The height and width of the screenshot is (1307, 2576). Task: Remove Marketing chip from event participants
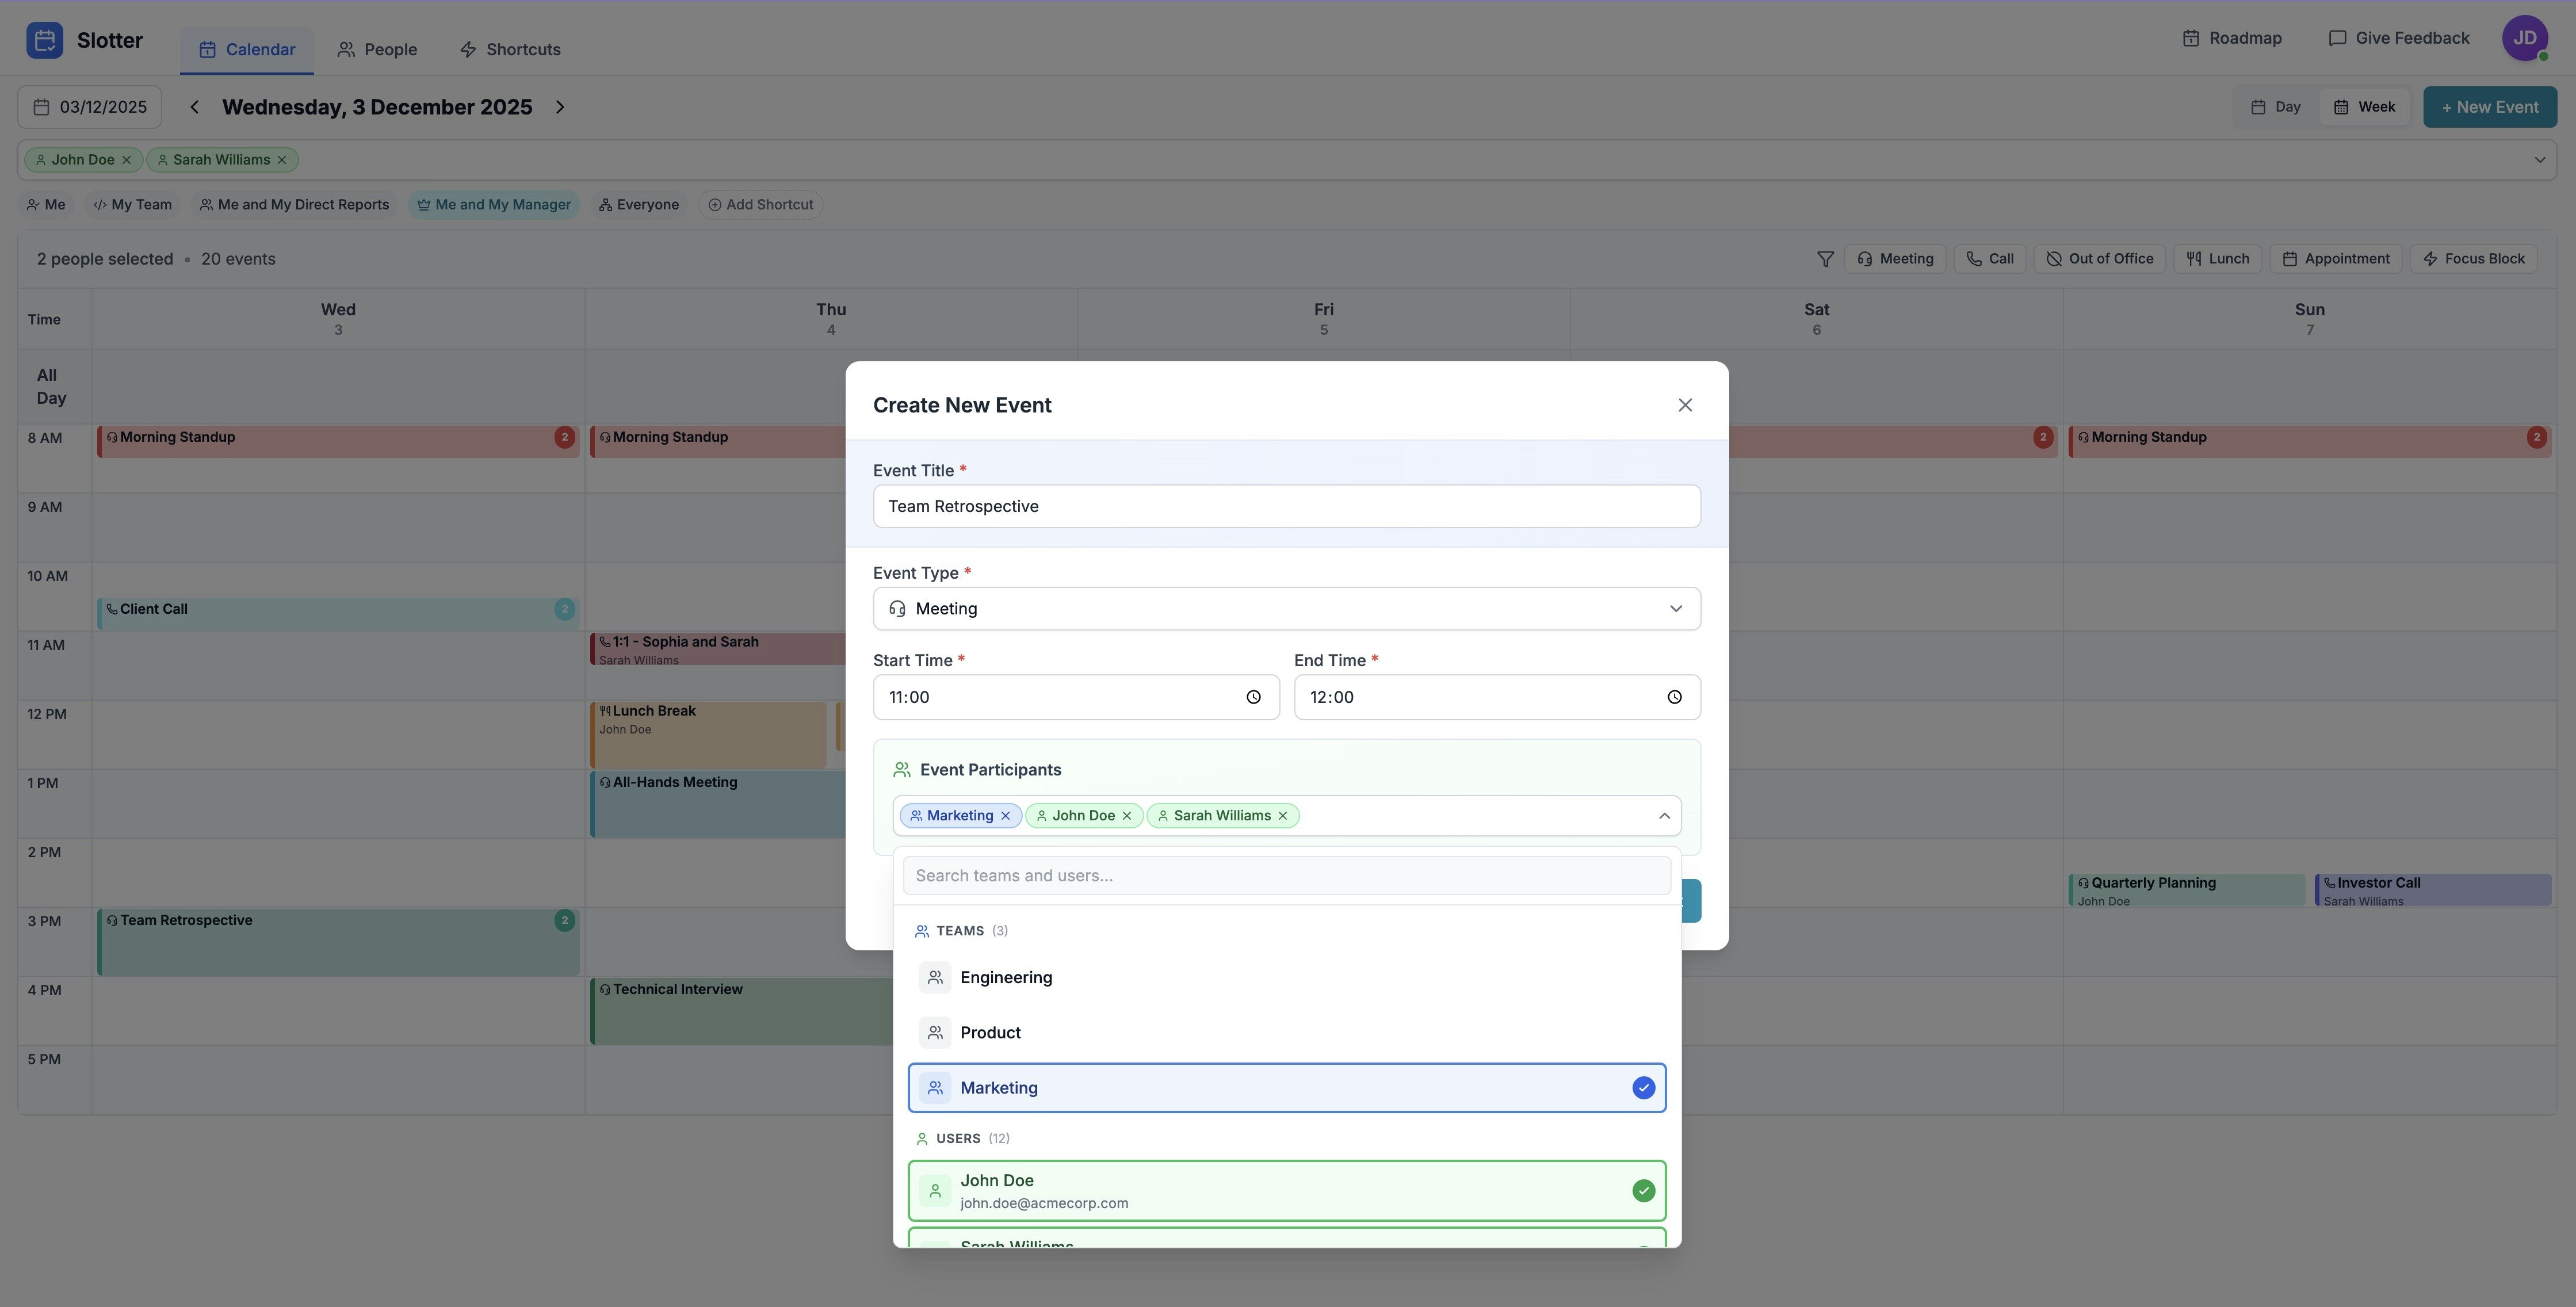(x=1005, y=816)
